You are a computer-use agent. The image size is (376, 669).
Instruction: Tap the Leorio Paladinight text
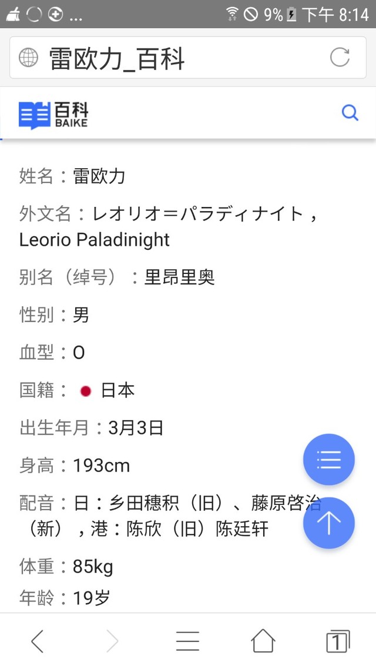(95, 240)
